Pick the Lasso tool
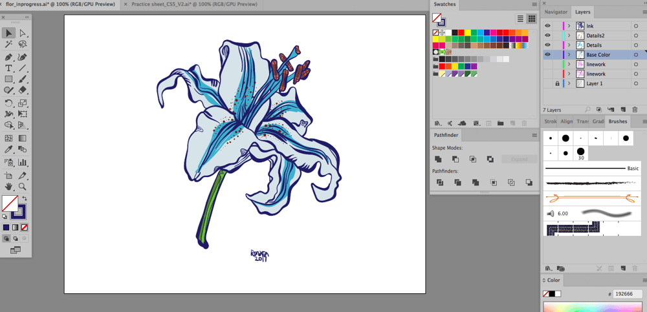647x312 pixels. click(23, 44)
